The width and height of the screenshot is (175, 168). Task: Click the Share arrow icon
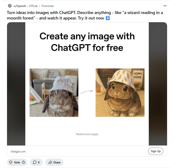(x=50, y=162)
